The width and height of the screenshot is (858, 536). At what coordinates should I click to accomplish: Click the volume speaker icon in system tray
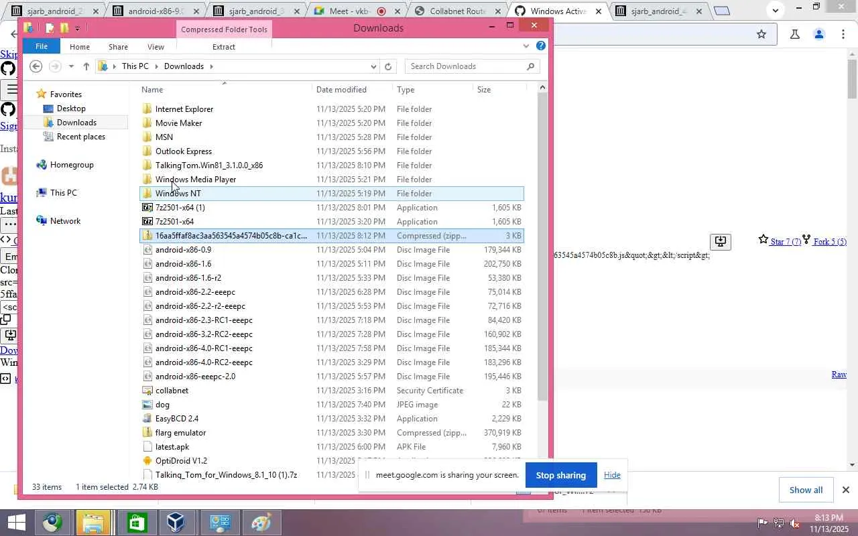tap(794, 523)
